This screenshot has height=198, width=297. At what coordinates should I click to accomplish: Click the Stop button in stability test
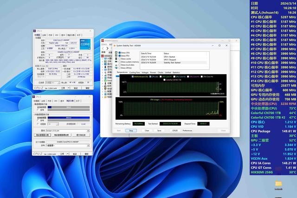click(131, 131)
